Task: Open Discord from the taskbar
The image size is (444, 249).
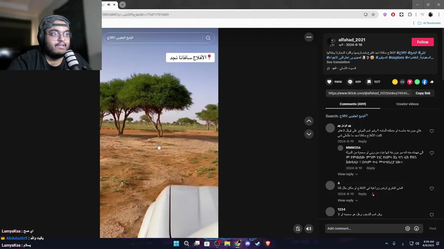Action: 247,243
